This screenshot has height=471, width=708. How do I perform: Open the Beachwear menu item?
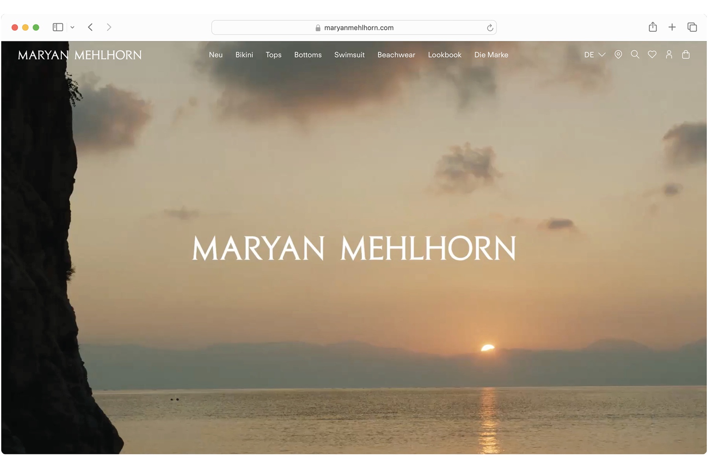click(x=396, y=55)
